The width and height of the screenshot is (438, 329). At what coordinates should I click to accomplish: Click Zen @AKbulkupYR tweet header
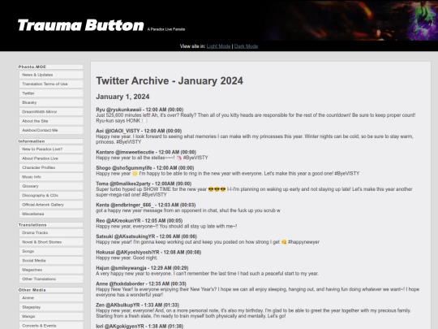point(138,305)
